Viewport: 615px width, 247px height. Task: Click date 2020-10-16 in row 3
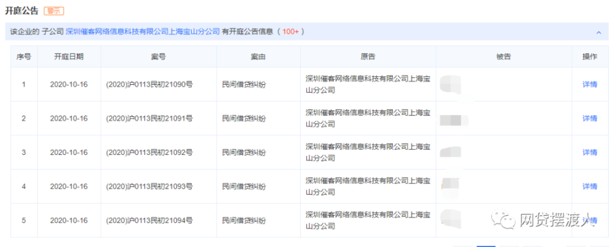pos(69,152)
